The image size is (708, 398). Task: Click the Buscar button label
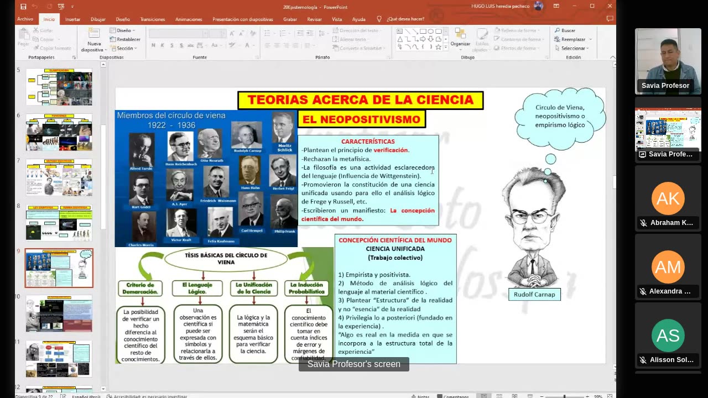pyautogui.click(x=568, y=30)
